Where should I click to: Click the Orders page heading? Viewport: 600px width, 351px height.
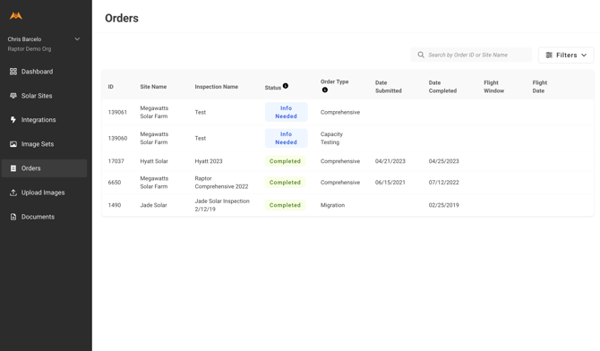coord(122,18)
